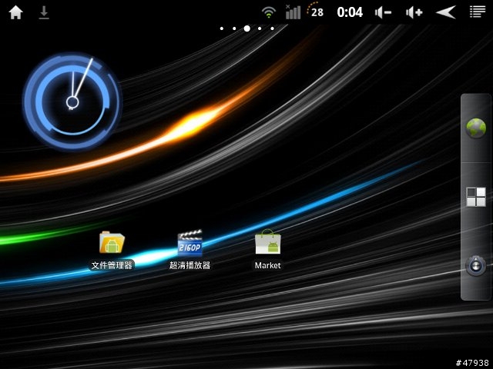Screen dimensions: 493x369
Task: Jump to fifth home screen page dot
Action: click(272, 28)
